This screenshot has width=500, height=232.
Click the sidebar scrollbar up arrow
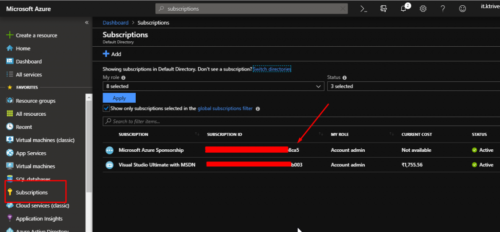[89, 97]
